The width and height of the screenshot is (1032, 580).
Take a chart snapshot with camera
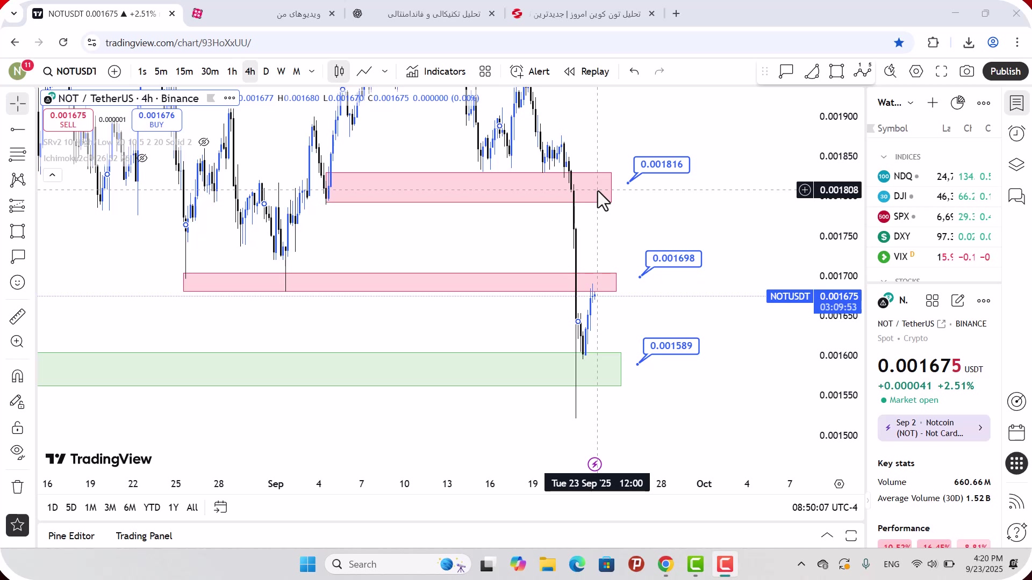[967, 71]
